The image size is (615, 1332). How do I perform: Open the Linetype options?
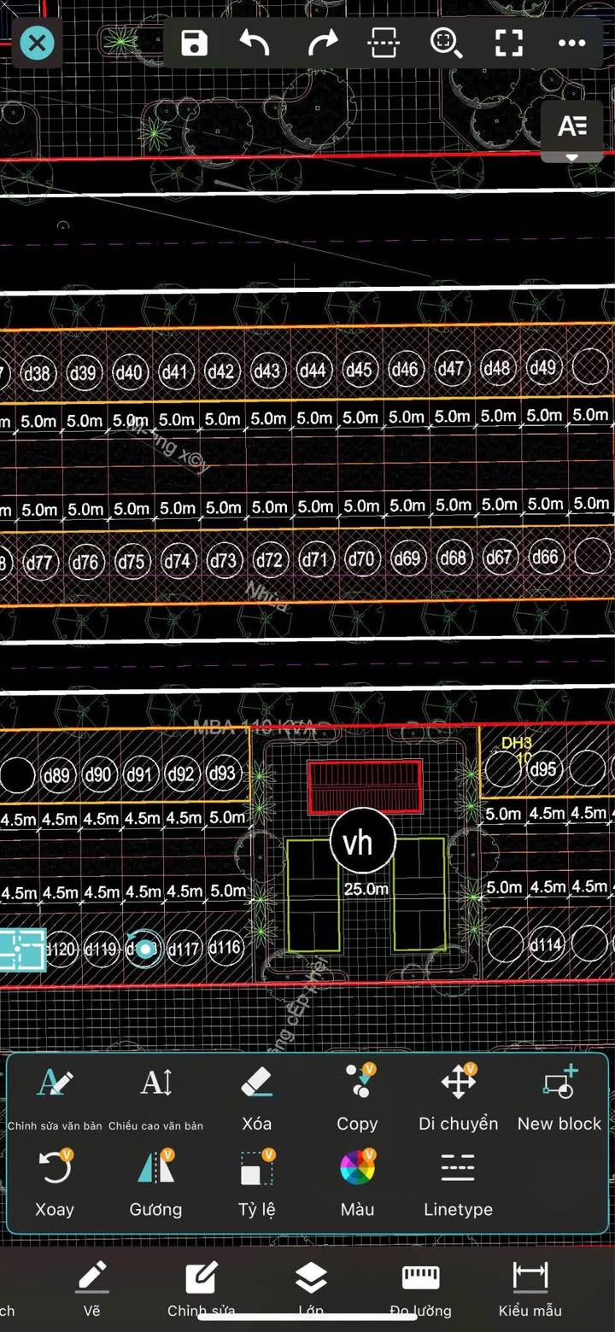458,1183
